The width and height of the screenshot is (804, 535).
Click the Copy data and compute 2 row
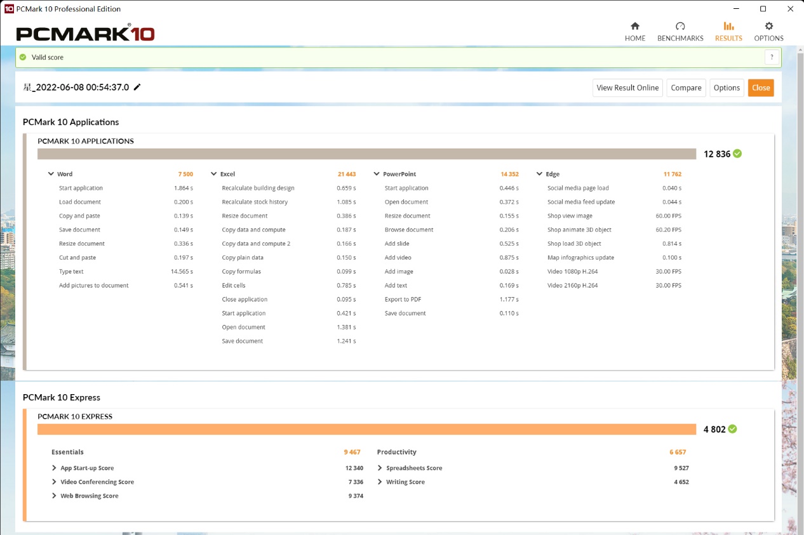(x=289, y=244)
